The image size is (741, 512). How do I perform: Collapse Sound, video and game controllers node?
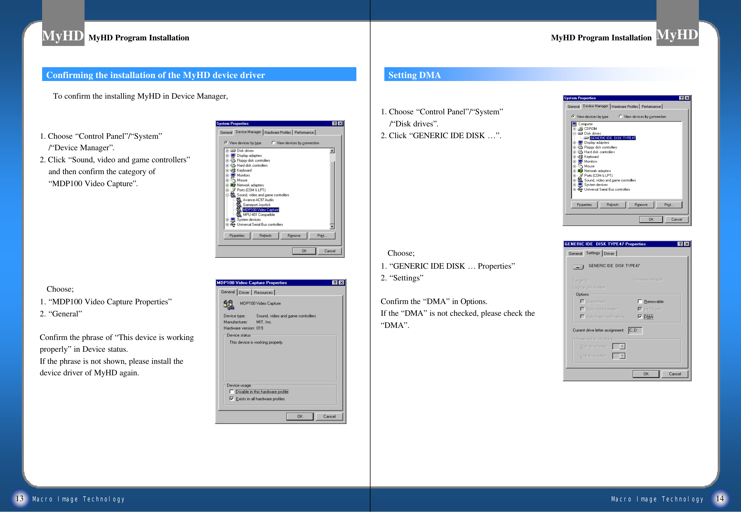click(x=227, y=195)
